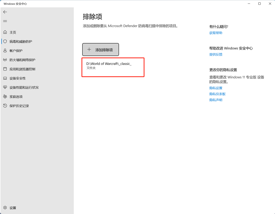Open the 隐私设置 link
Viewport: 275px width, 214px height.
pos(216,88)
